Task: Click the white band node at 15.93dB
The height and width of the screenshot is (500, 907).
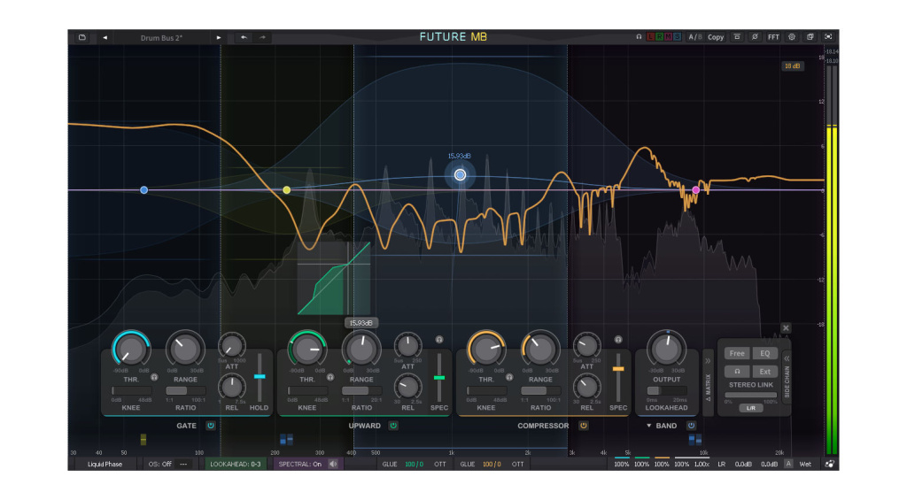Action: point(460,175)
